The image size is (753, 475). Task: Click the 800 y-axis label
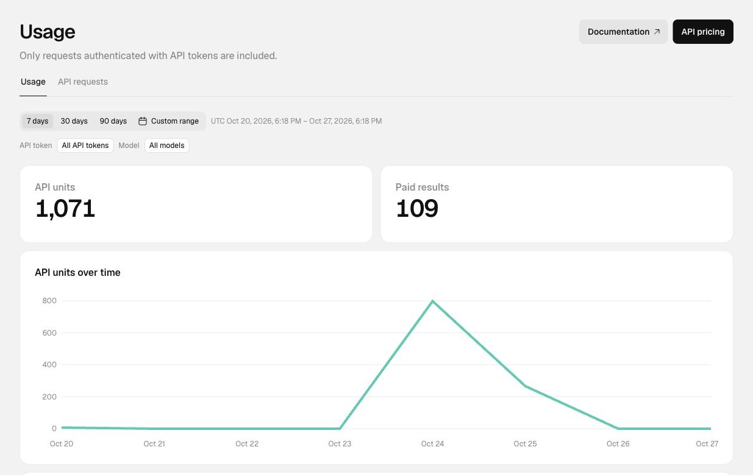(49, 300)
